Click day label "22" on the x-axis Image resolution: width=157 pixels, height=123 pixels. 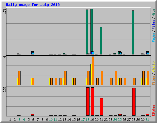click(x=106, y=120)
